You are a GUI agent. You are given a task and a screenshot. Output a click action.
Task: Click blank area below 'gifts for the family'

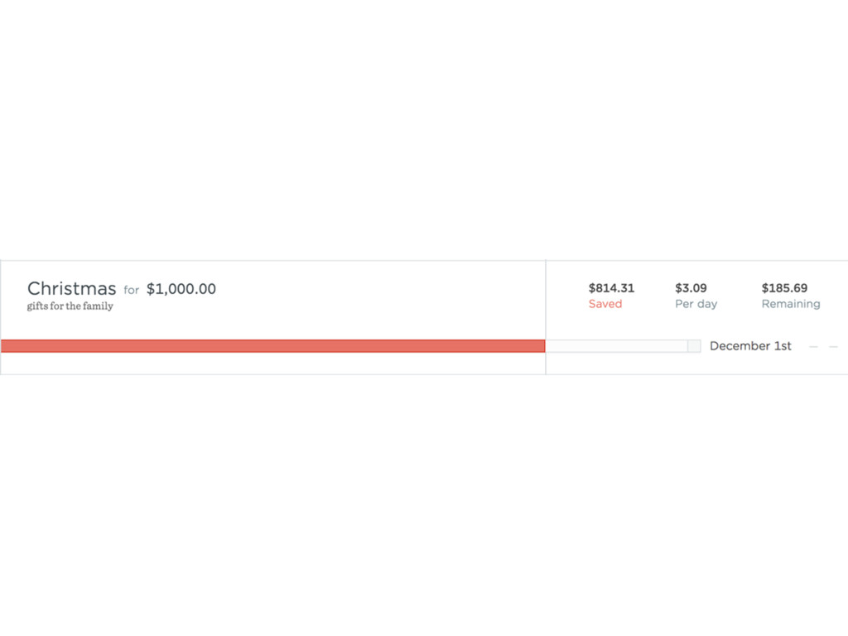click(x=70, y=325)
